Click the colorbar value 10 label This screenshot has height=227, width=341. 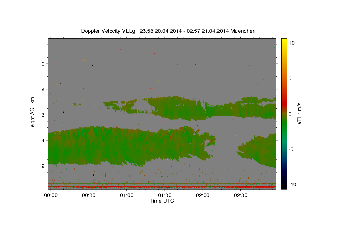click(x=291, y=43)
